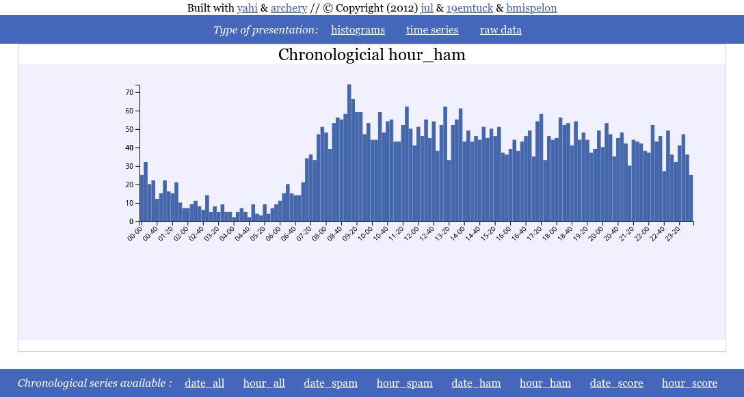Open the archery project link

tap(289, 8)
